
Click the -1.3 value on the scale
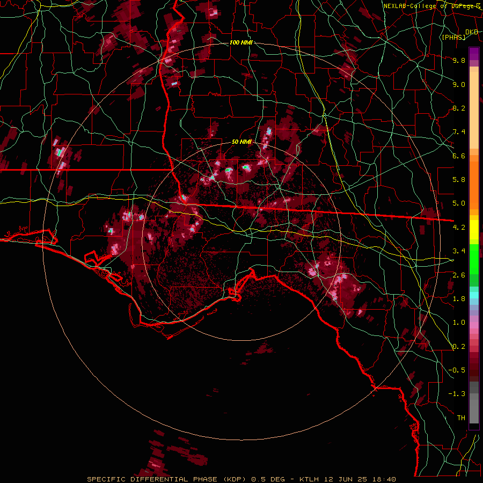click(457, 394)
